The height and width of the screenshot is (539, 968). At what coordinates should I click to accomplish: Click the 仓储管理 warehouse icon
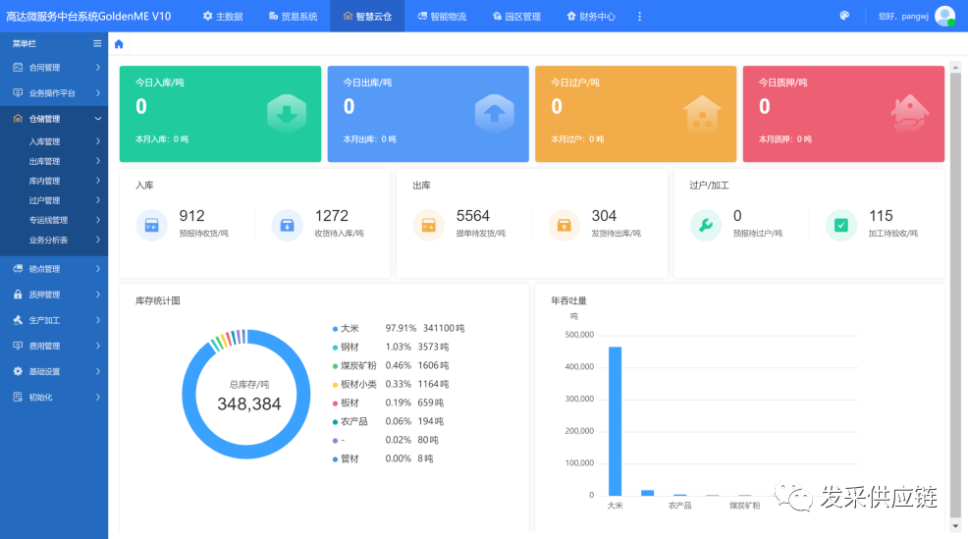point(18,119)
